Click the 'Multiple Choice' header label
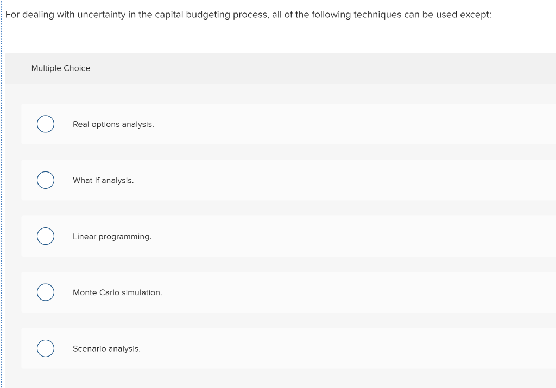556x388 pixels. (61, 68)
